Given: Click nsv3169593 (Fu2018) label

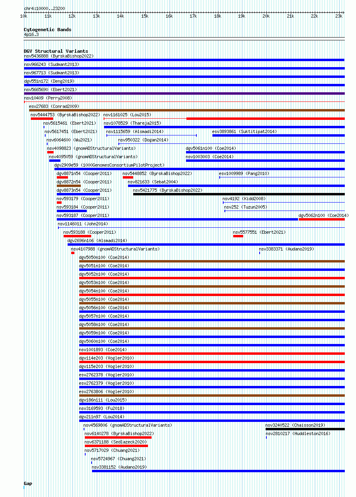Looking at the screenshot, I should 102,408.
